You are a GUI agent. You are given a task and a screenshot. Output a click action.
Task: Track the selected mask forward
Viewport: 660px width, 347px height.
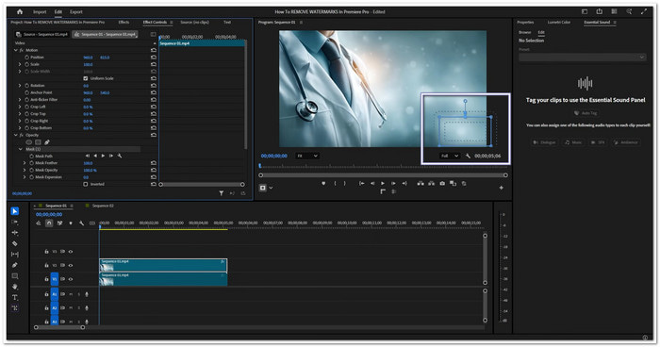(x=103, y=156)
